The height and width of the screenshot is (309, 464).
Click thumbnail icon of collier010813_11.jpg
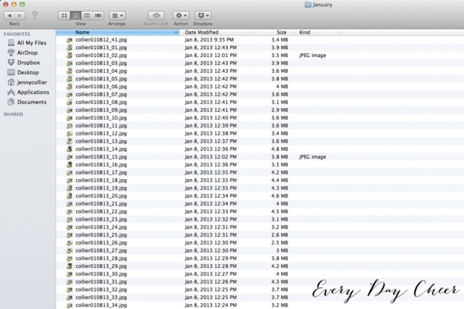tap(69, 126)
